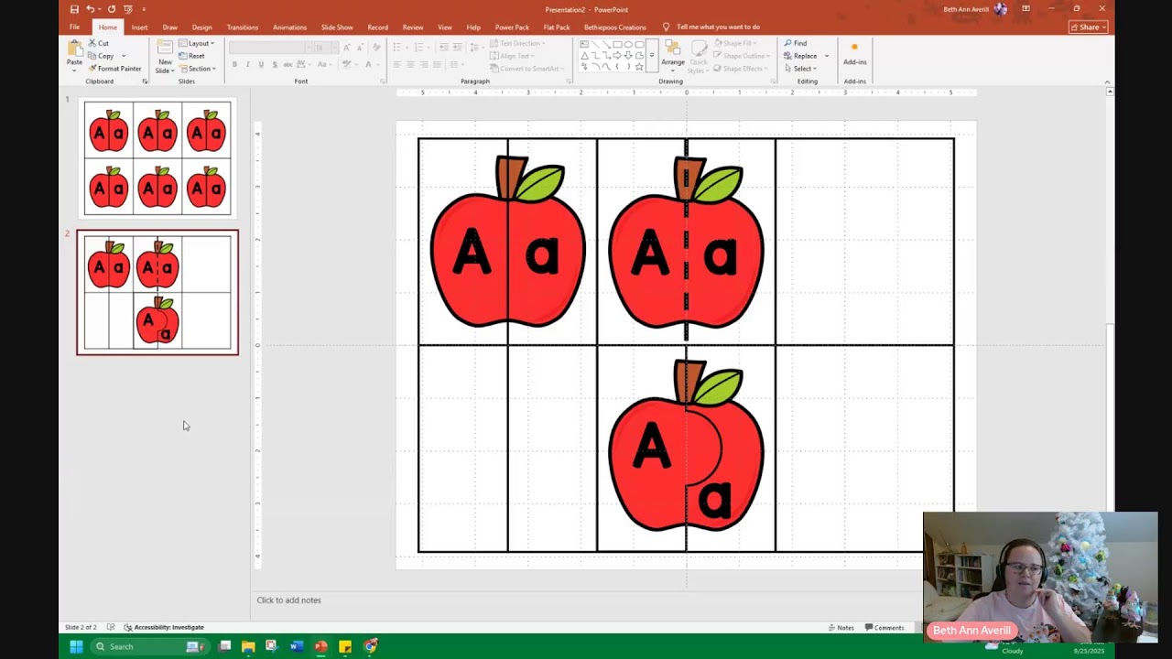Image resolution: width=1172 pixels, height=659 pixels.
Task: Click the Tell me lightbulb icon
Action: click(666, 27)
